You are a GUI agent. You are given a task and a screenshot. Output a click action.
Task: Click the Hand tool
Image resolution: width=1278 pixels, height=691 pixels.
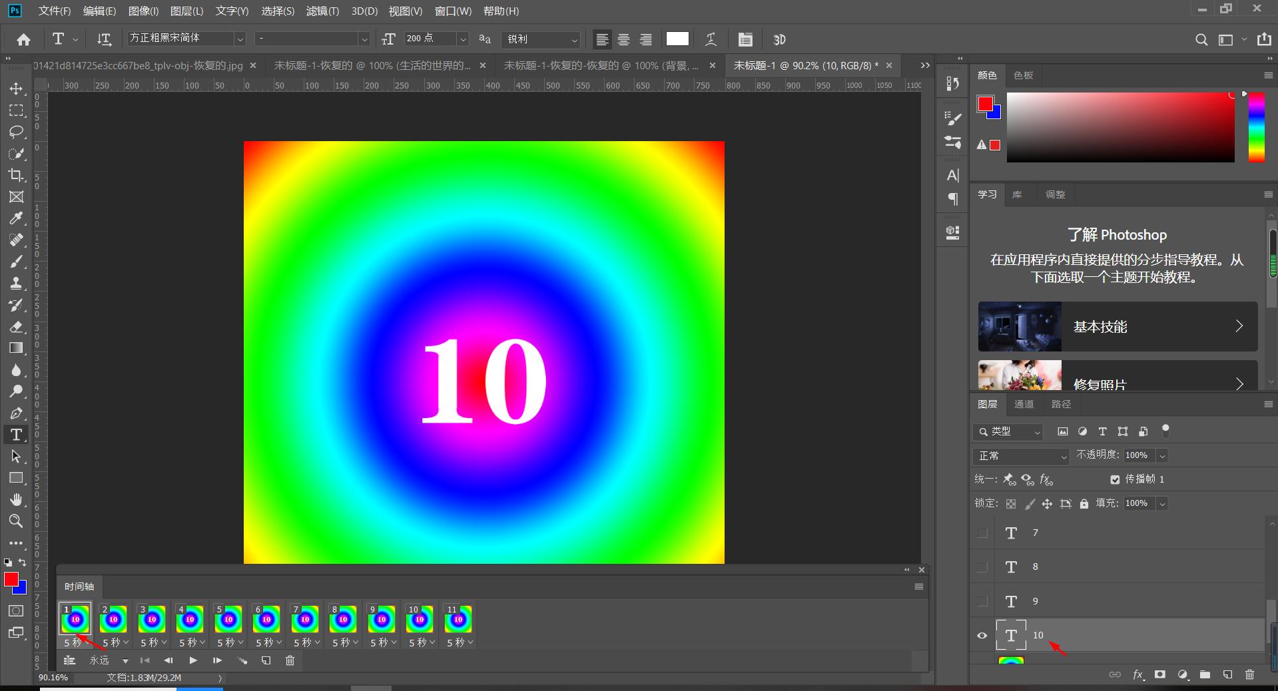(16, 499)
